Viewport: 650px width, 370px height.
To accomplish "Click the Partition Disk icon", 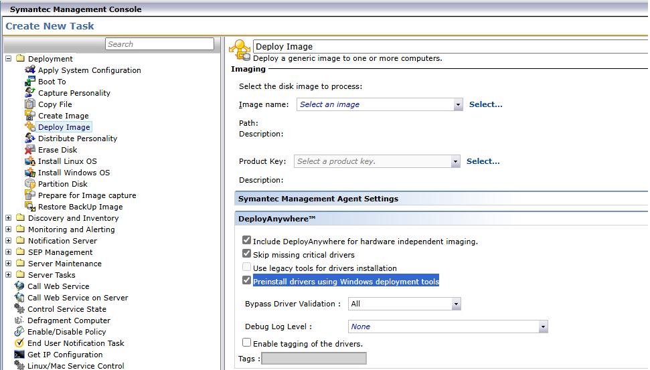I will [30, 184].
